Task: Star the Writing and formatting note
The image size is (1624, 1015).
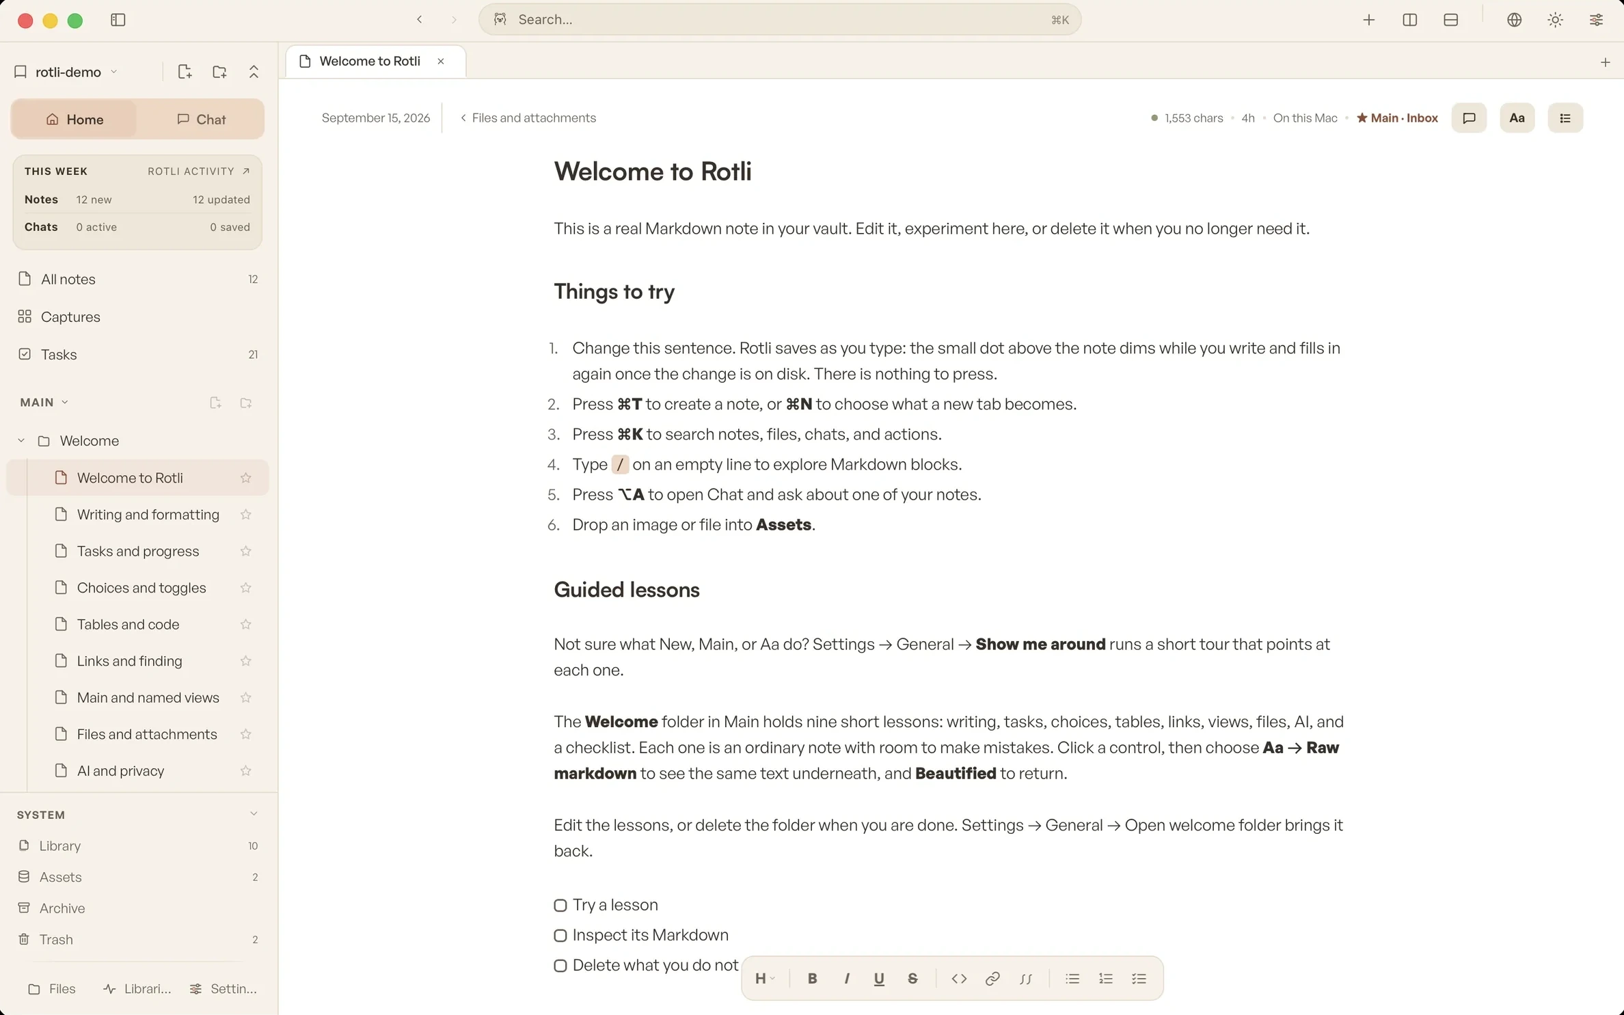Action: pos(246,514)
